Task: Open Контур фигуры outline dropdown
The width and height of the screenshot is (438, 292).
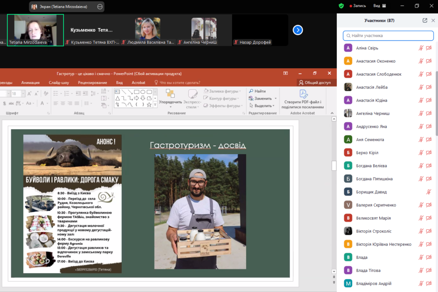Action: [x=221, y=98]
